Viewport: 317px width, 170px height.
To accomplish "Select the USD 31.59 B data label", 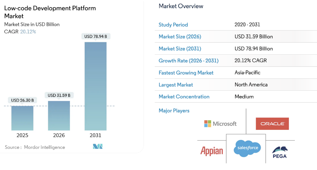I will [59, 95].
